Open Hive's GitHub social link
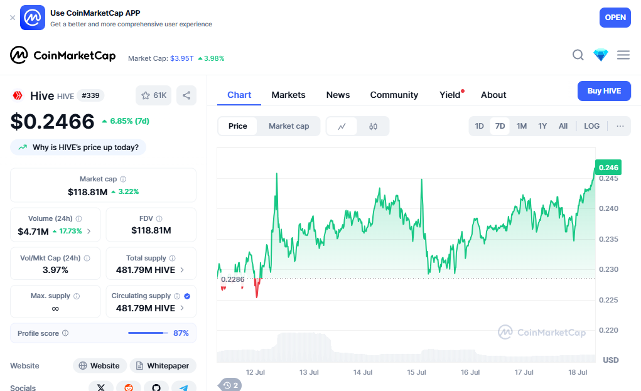Viewport: 641px width, 391px height. tap(156, 387)
